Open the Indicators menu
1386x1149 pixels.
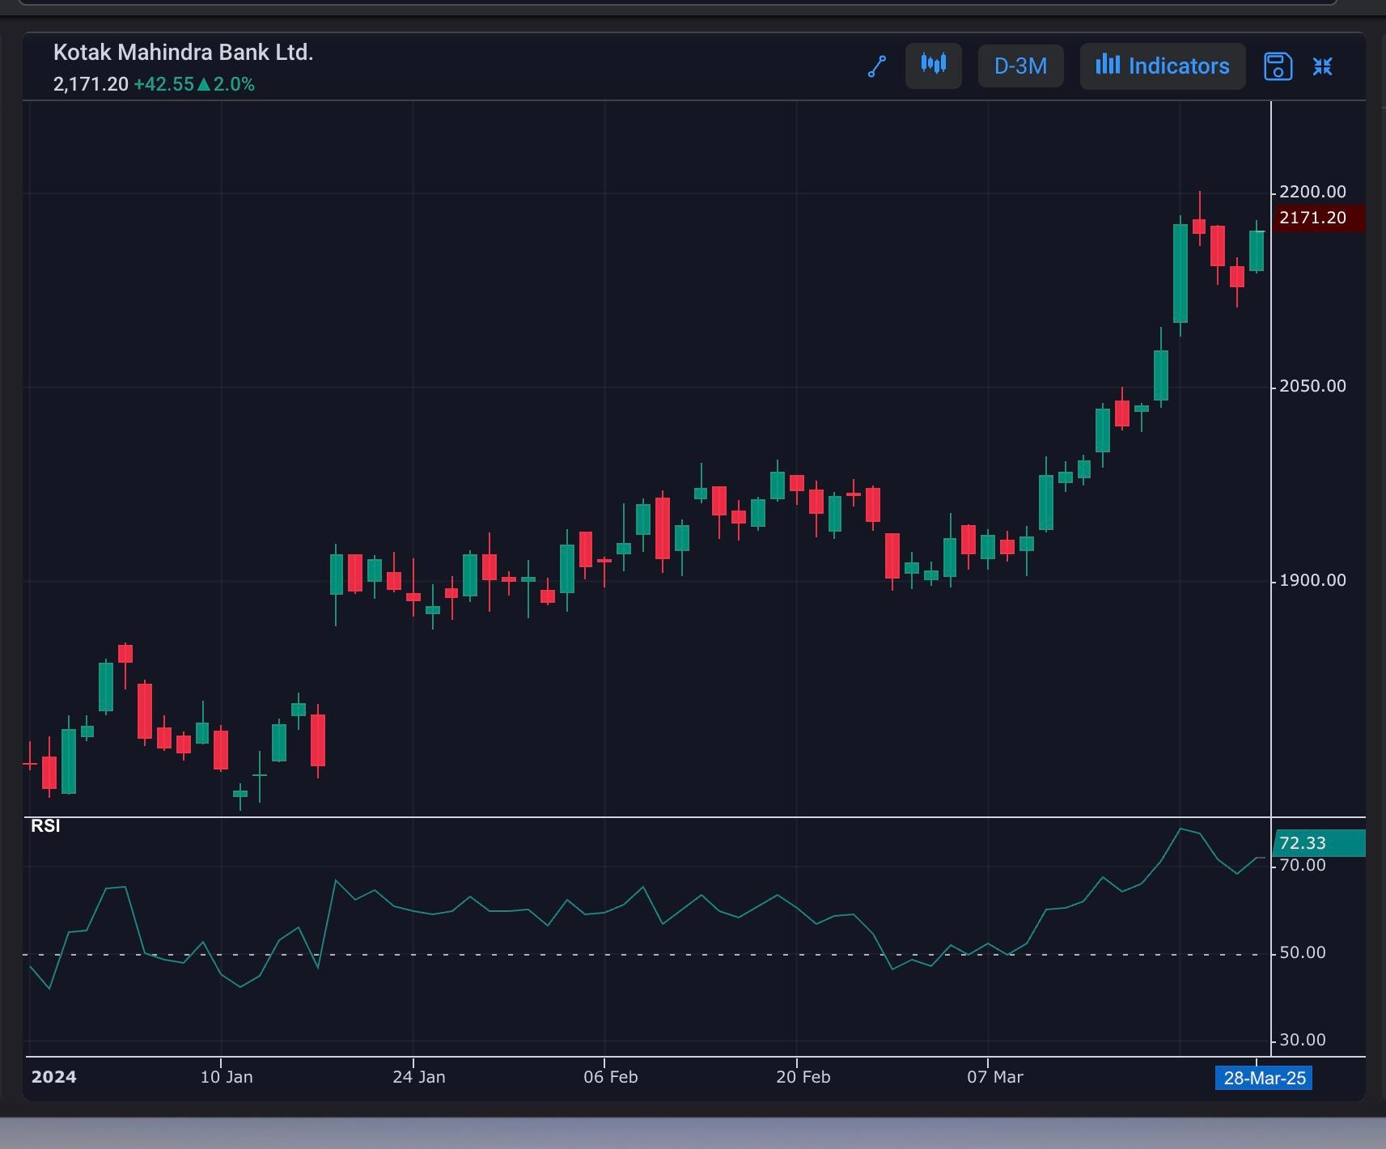coord(1163,66)
